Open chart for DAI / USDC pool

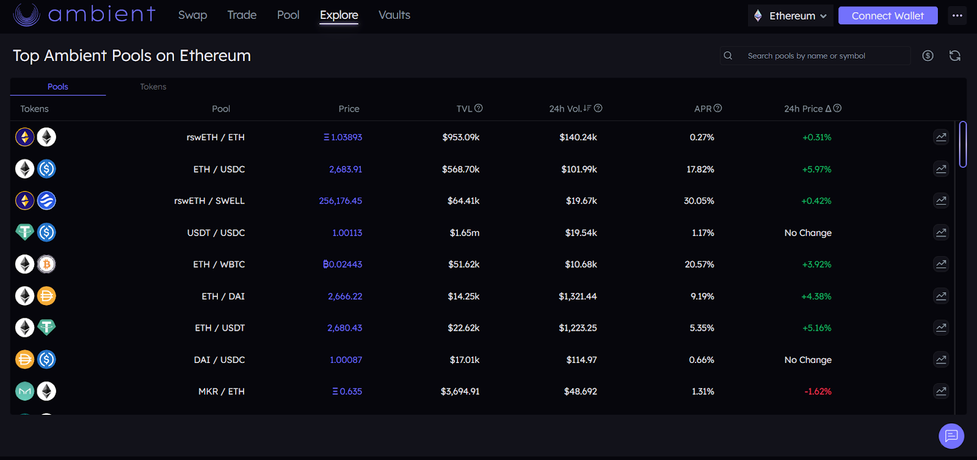coord(941,359)
